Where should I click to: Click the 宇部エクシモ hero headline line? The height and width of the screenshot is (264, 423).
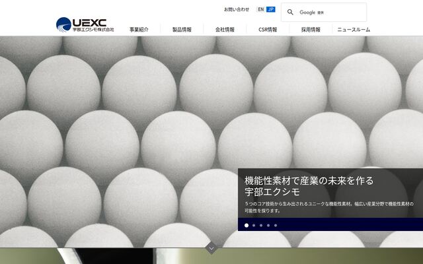(x=272, y=192)
